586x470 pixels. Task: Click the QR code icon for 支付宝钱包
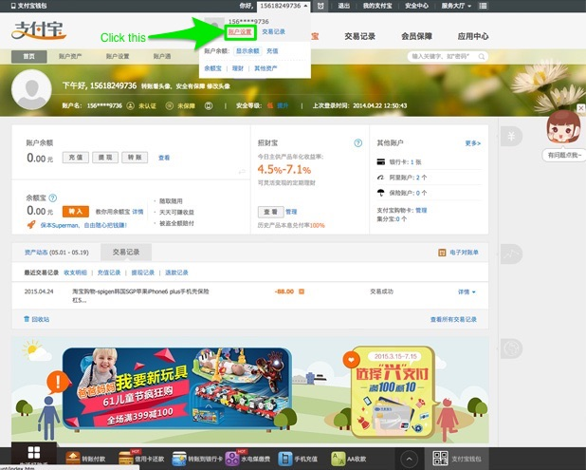tap(440, 459)
